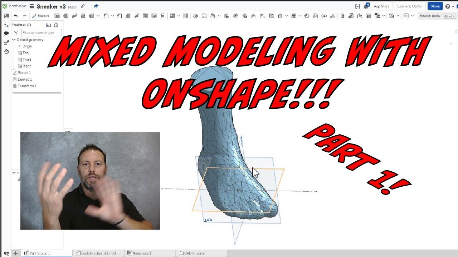Switch to the Part Studio 1 tab
Screen dimensions: 458x257
[40, 253]
